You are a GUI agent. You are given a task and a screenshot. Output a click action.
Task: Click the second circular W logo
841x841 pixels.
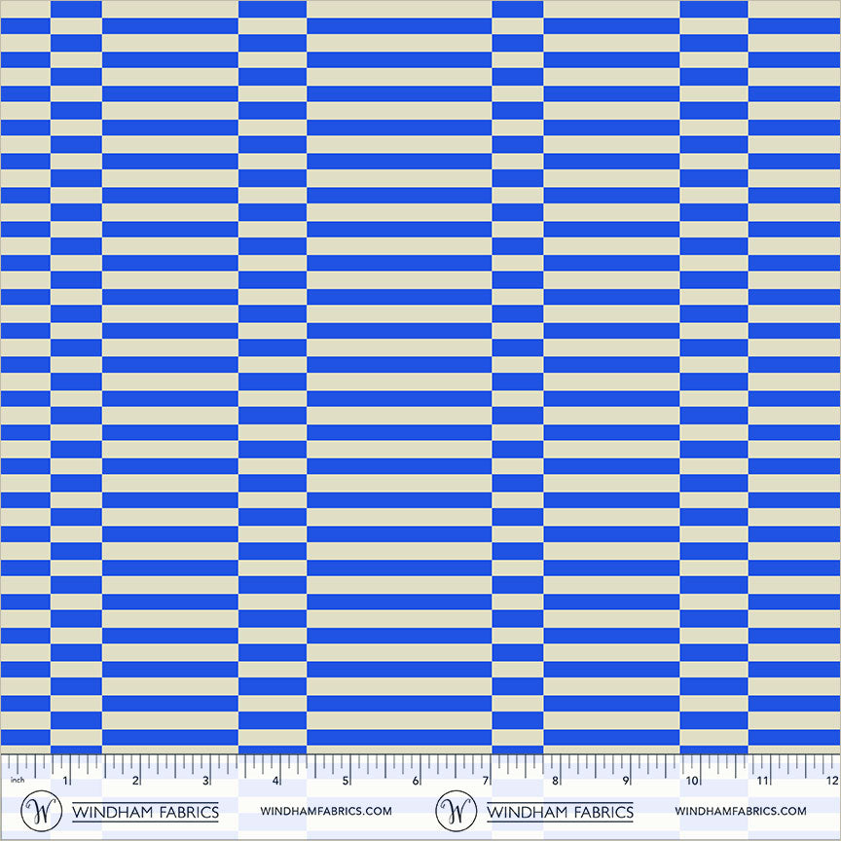456,811
